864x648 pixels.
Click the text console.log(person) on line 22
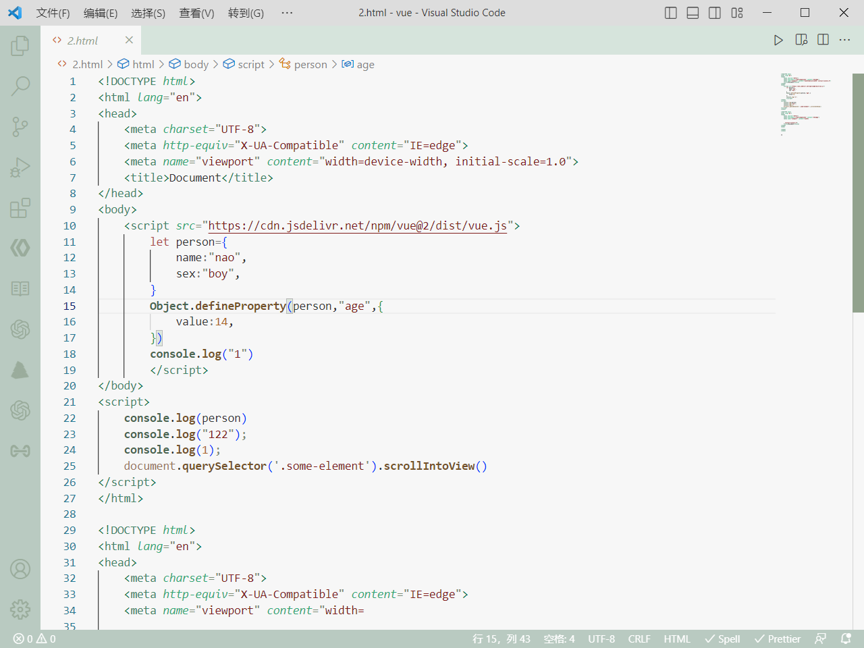tap(186, 418)
